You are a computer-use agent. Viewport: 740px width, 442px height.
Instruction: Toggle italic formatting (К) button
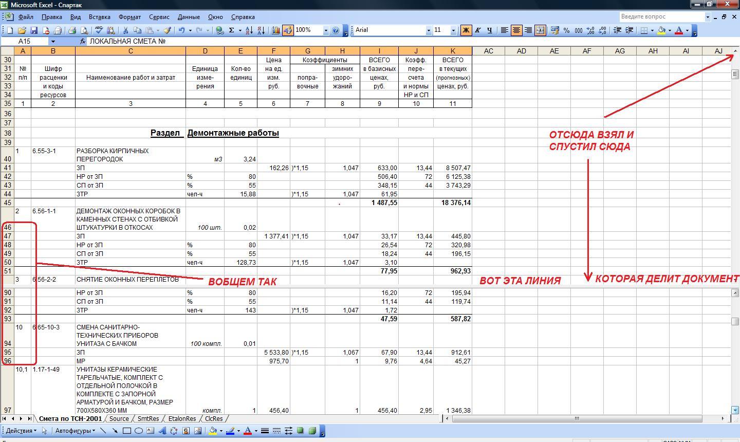click(477, 30)
